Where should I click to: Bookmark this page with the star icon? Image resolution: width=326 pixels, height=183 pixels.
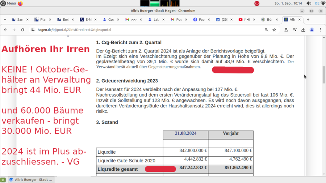(x=274, y=30)
